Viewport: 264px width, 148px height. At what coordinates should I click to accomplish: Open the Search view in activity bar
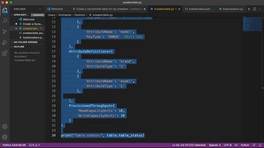tap(5, 21)
